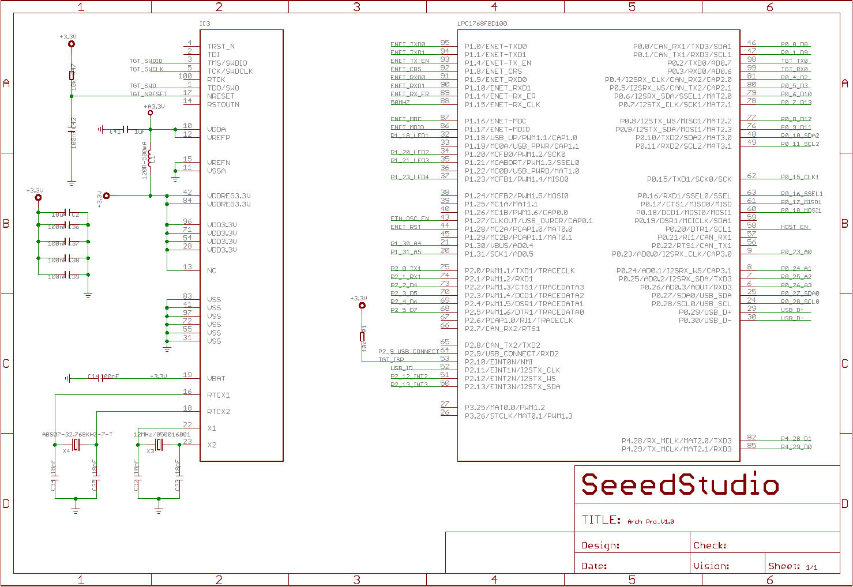Select the TGT_SWDIO net label

[146, 61]
